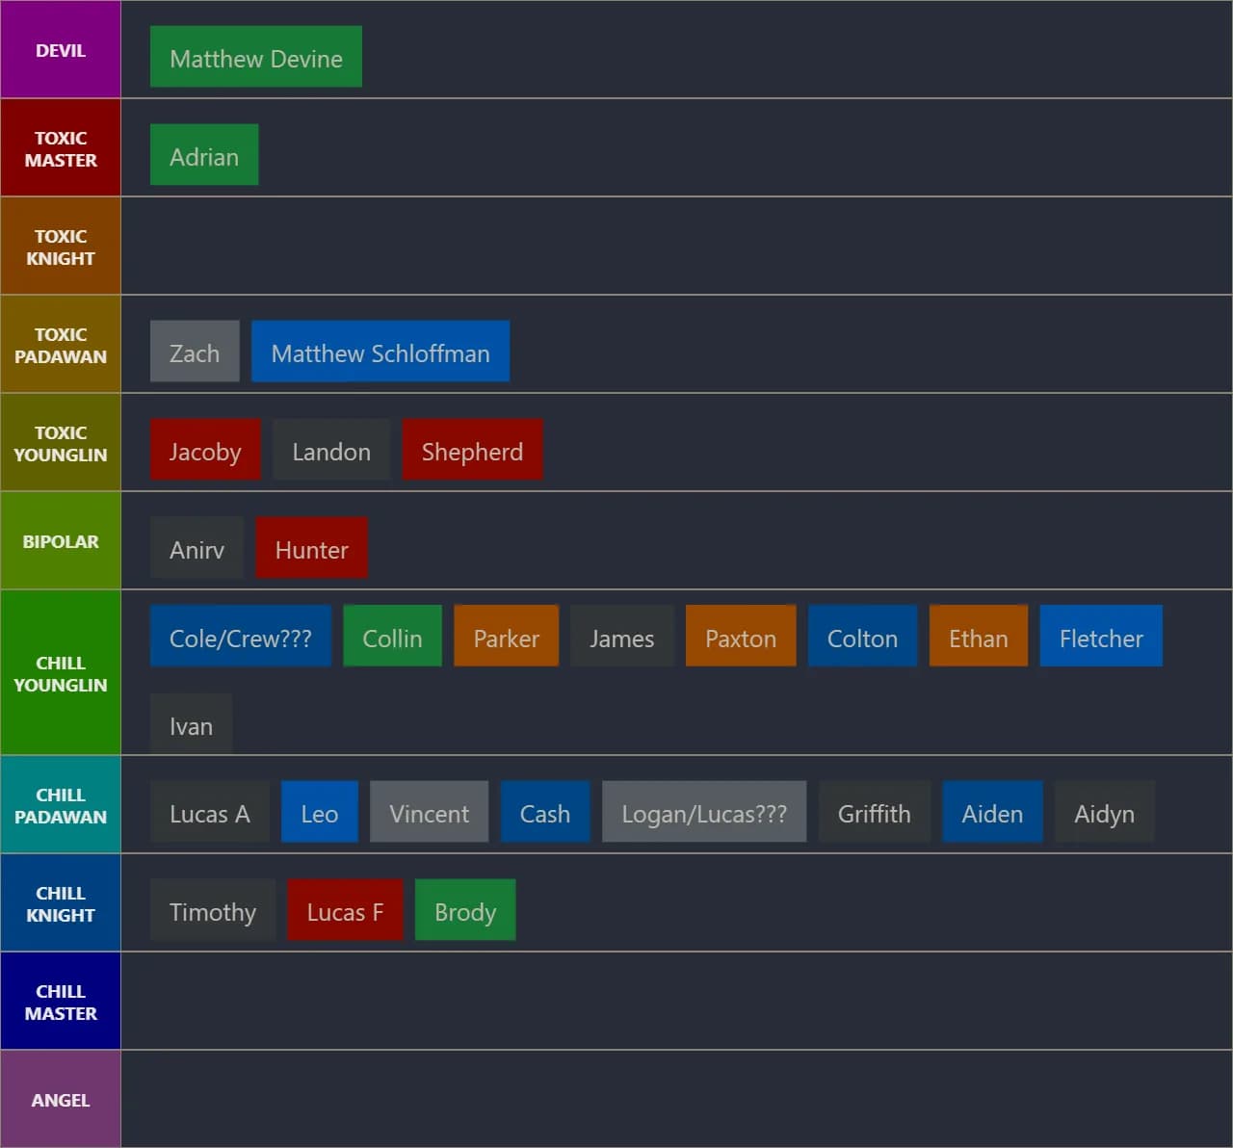
Task: Click the gray Zach tile
Action: pyautogui.click(x=195, y=352)
